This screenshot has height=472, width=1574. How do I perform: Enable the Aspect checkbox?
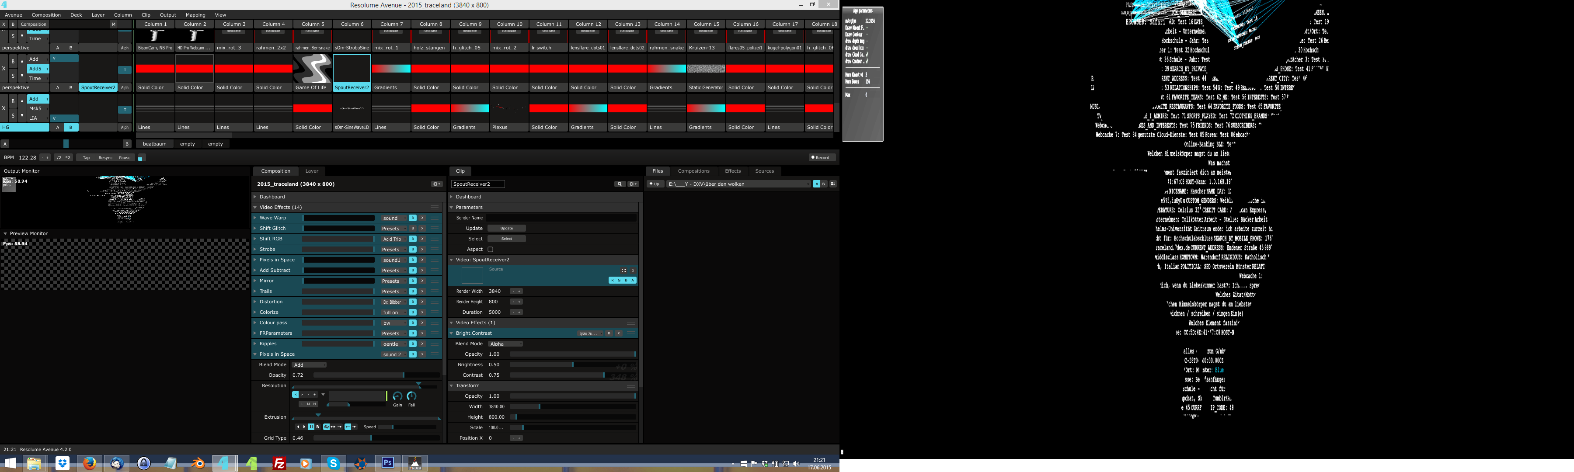[490, 249]
